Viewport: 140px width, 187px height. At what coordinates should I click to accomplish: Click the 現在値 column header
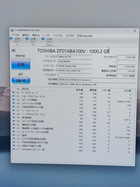coord(80,90)
